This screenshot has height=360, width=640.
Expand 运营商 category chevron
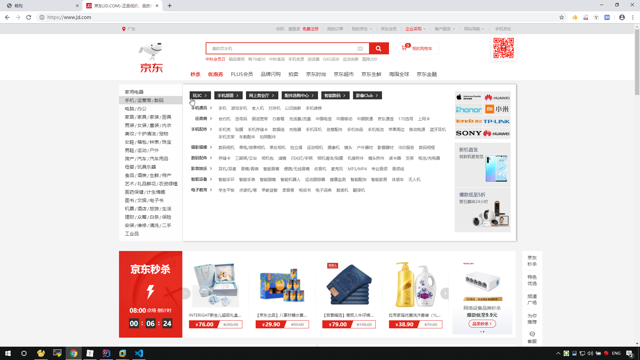211,119
